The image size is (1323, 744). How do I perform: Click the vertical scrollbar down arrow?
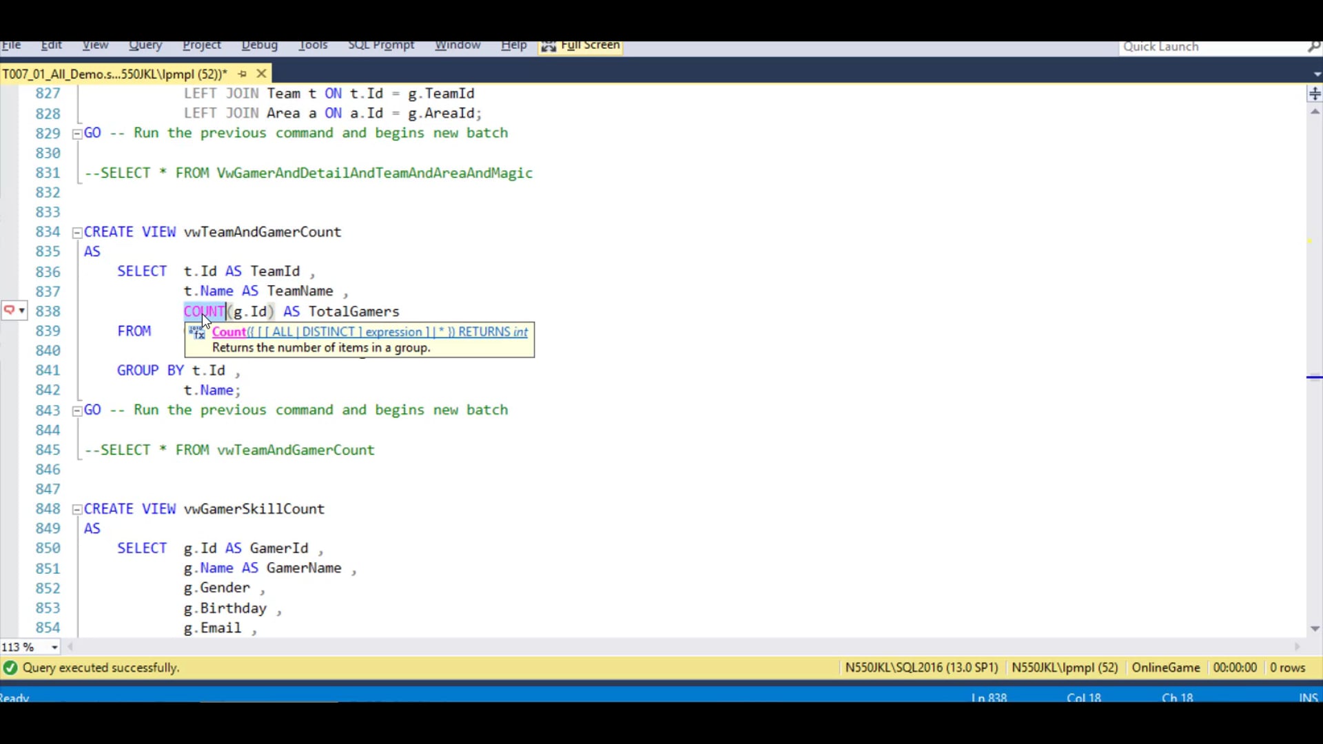pos(1315,628)
